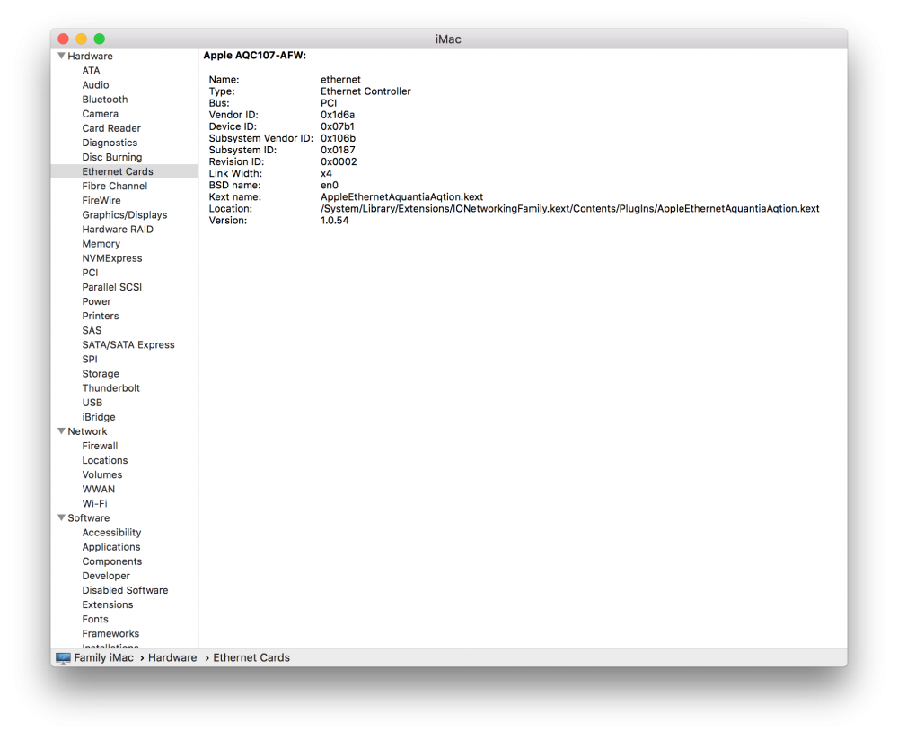Zoom the iMac window with green button
The width and height of the screenshot is (898, 739).
pyautogui.click(x=100, y=39)
